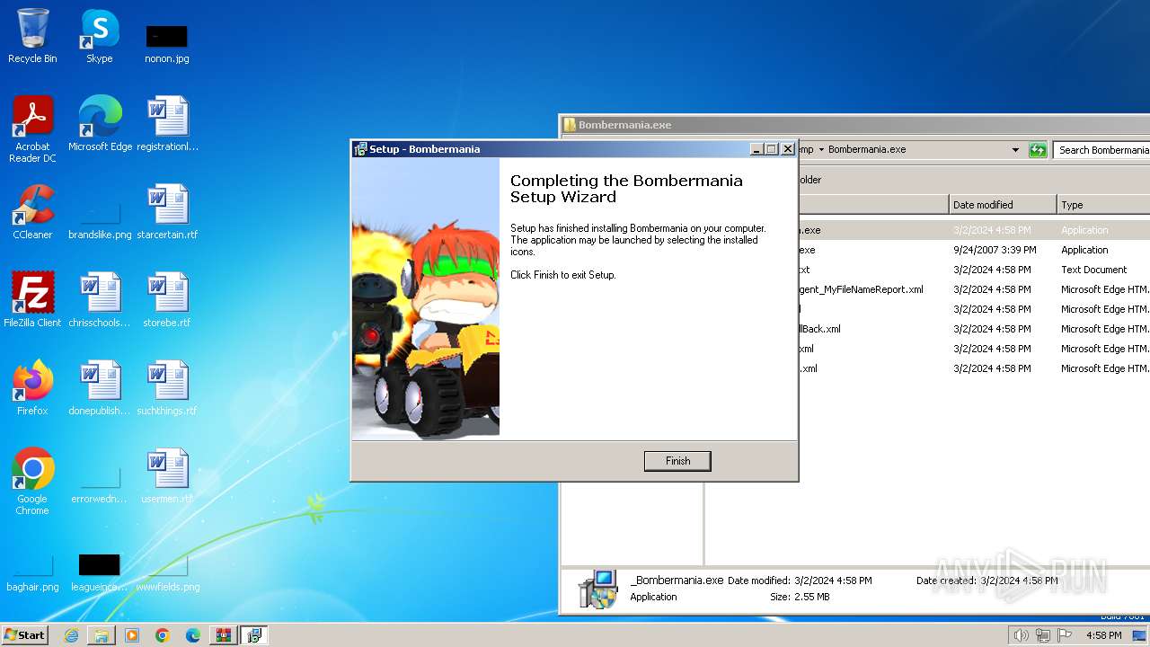Switch to Bombermania Setup taskbar button
The width and height of the screenshot is (1150, 647).
click(x=254, y=635)
